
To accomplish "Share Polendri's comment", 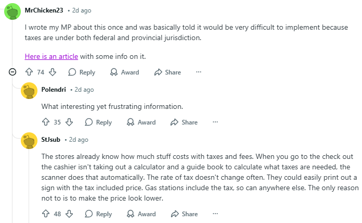I will [184, 122].
